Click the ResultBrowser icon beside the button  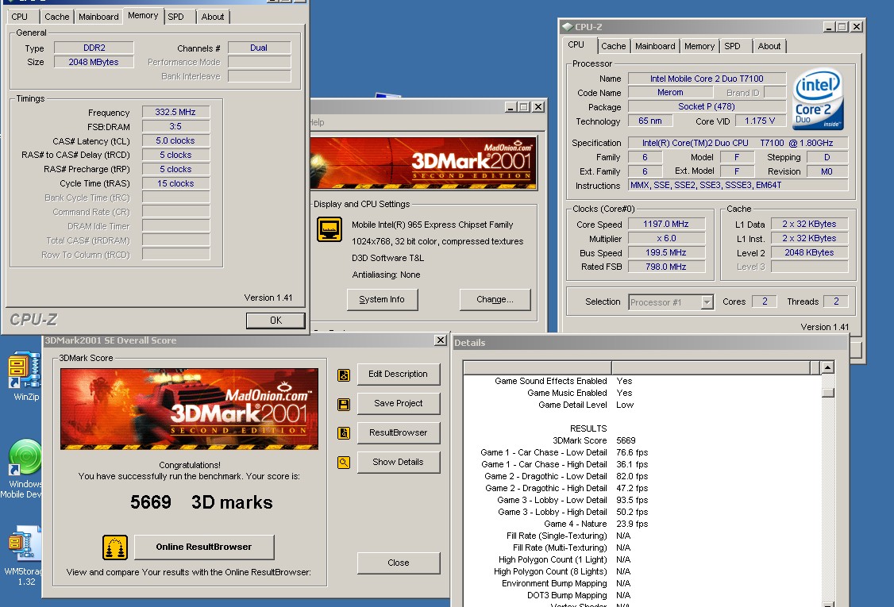[344, 433]
